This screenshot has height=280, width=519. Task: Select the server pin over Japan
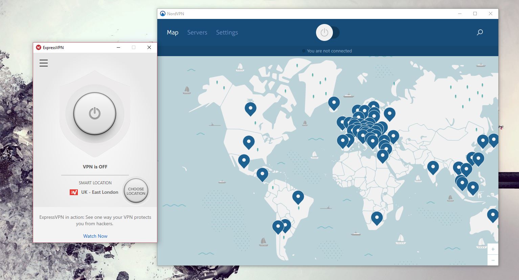(x=494, y=140)
